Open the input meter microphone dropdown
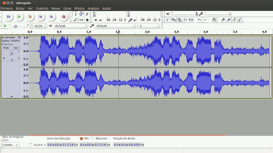The image size is (273, 153). tap(135, 20)
